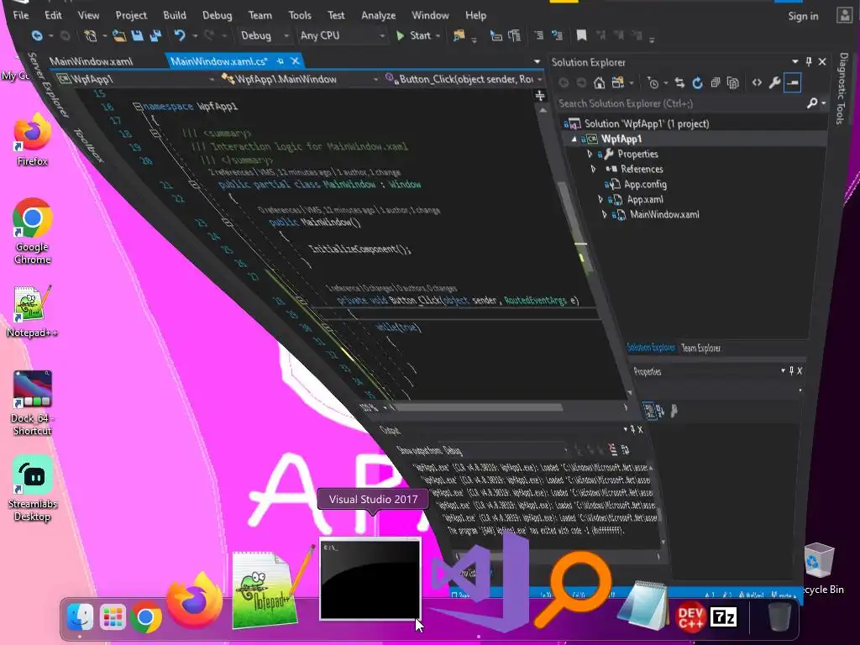This screenshot has height=645, width=860.
Task: Click the 7z icon in the dock
Action: 723,617
